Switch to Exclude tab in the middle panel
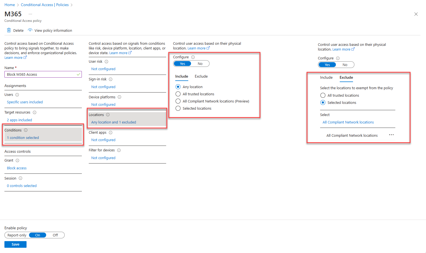 [x=201, y=77]
